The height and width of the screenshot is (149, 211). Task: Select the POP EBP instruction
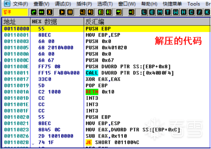pos(97,86)
